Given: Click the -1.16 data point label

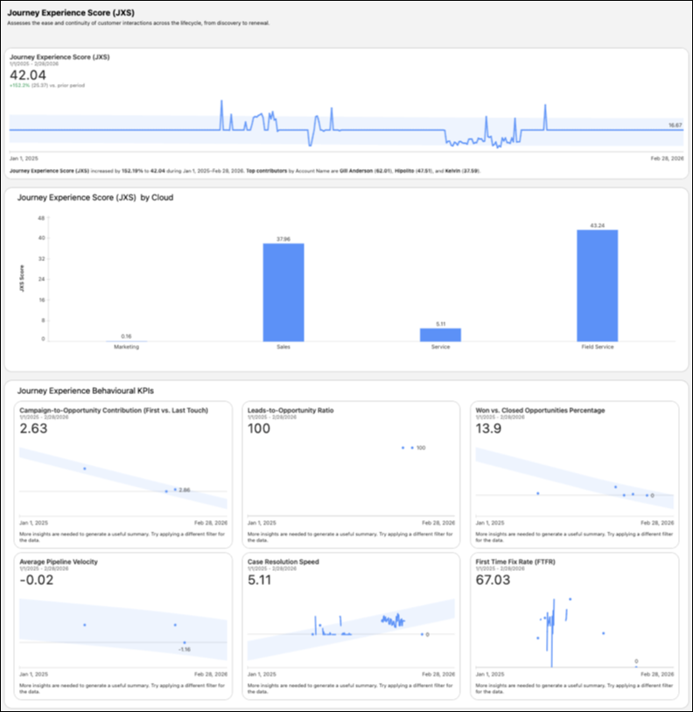Looking at the screenshot, I should (185, 649).
